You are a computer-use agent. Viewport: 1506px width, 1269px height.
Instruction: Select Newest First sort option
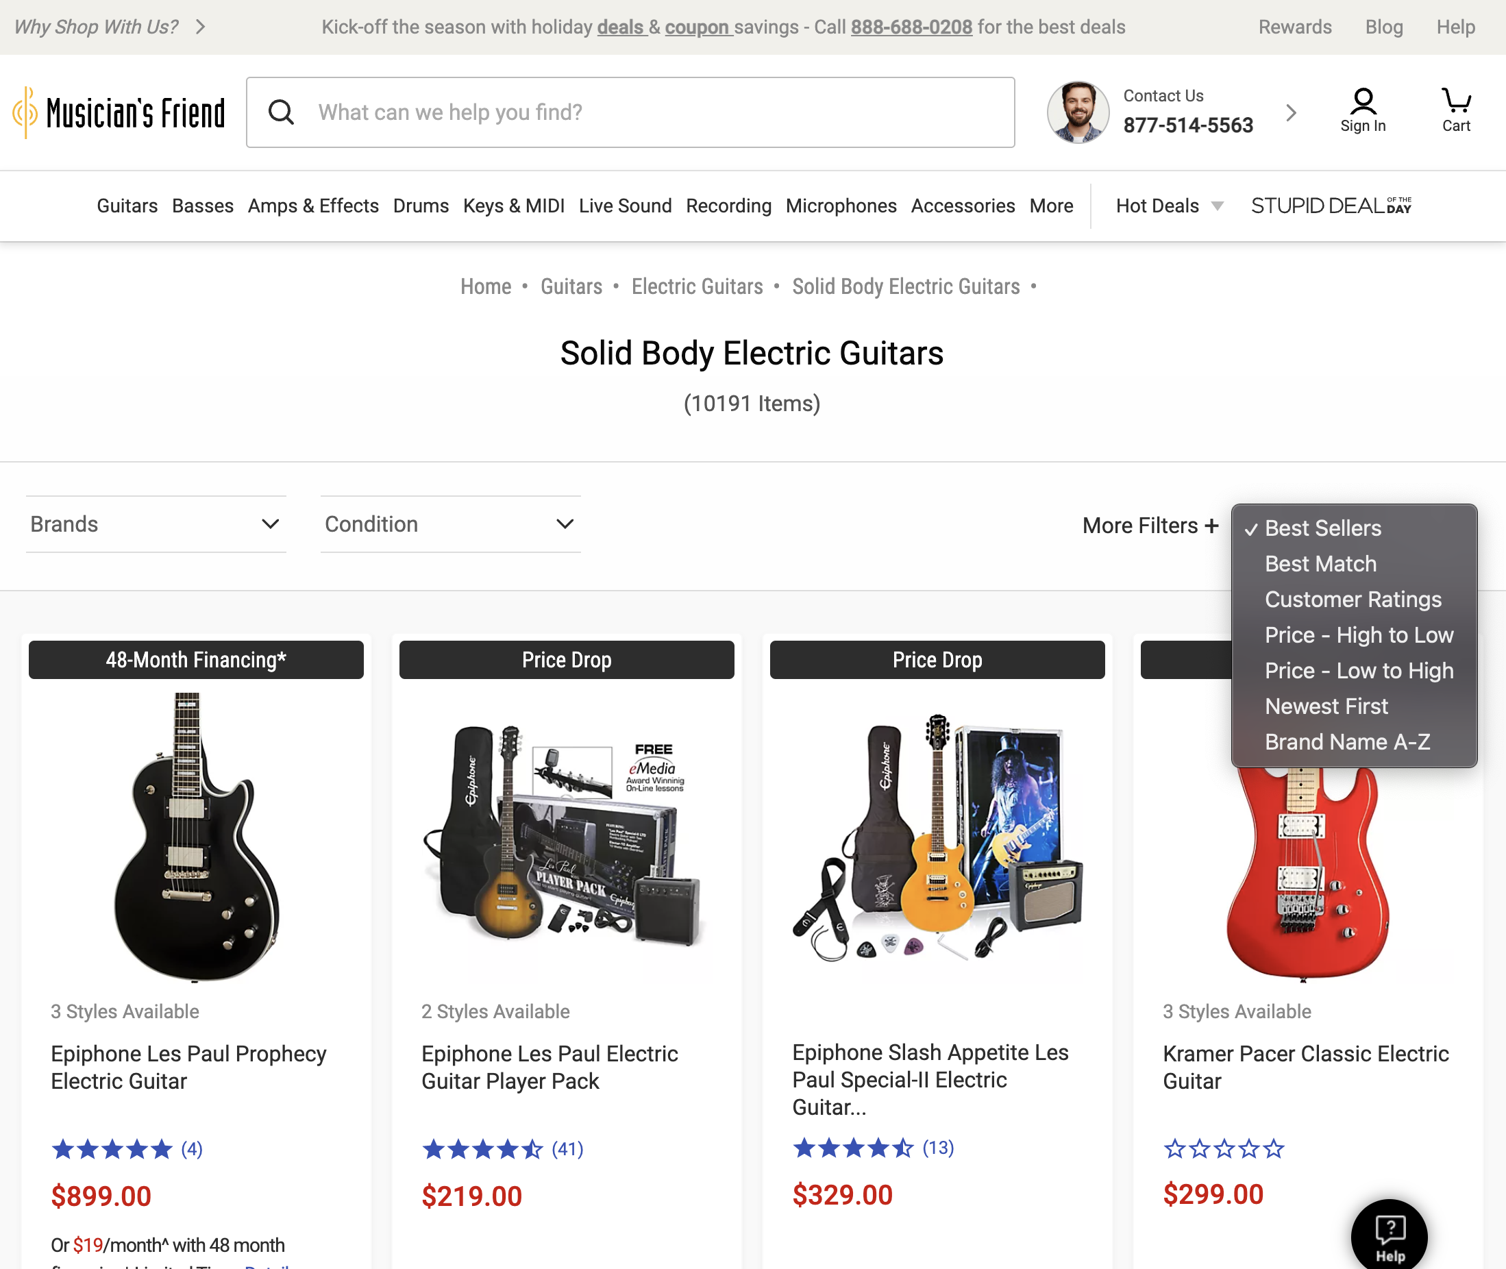[x=1327, y=706]
